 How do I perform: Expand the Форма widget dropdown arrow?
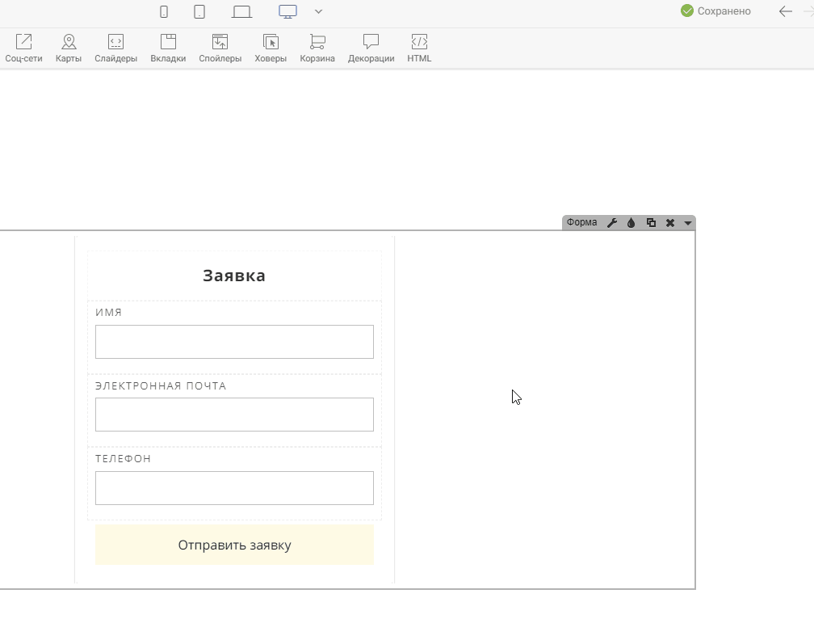688,223
